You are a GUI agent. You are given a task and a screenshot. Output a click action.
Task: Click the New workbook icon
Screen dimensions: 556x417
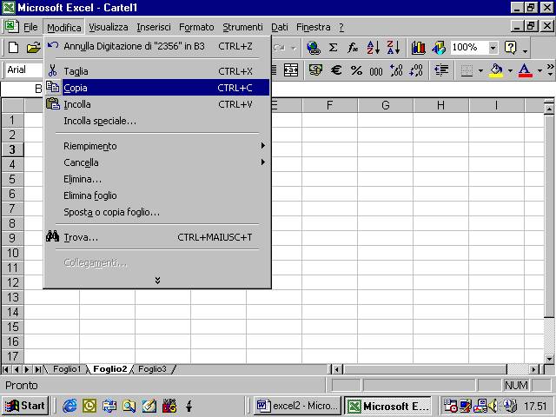14,47
